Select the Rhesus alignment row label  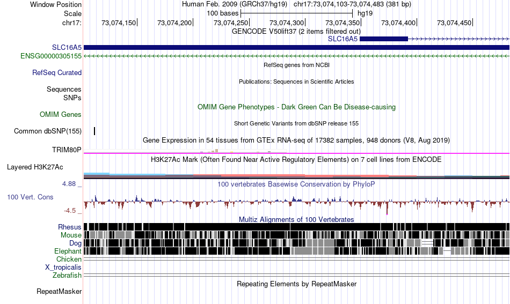[x=70, y=227]
